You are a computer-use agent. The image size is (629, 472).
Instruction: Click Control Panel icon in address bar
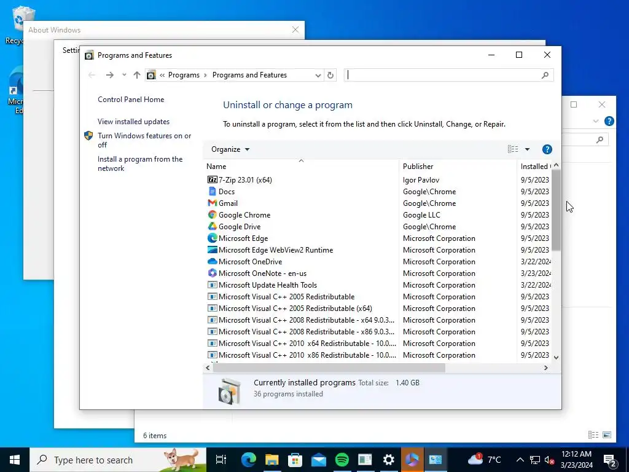[x=151, y=75]
